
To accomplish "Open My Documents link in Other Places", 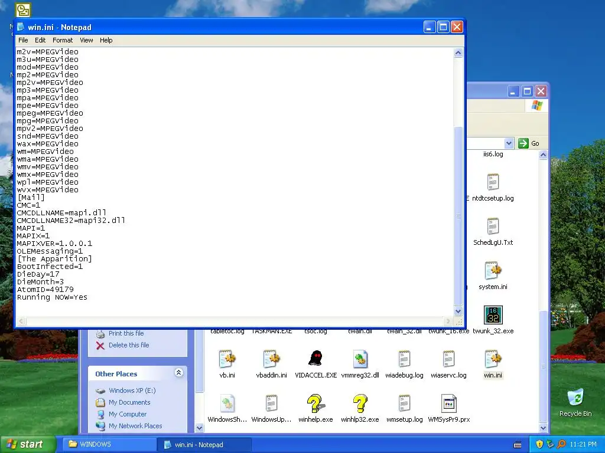I will 129,402.
